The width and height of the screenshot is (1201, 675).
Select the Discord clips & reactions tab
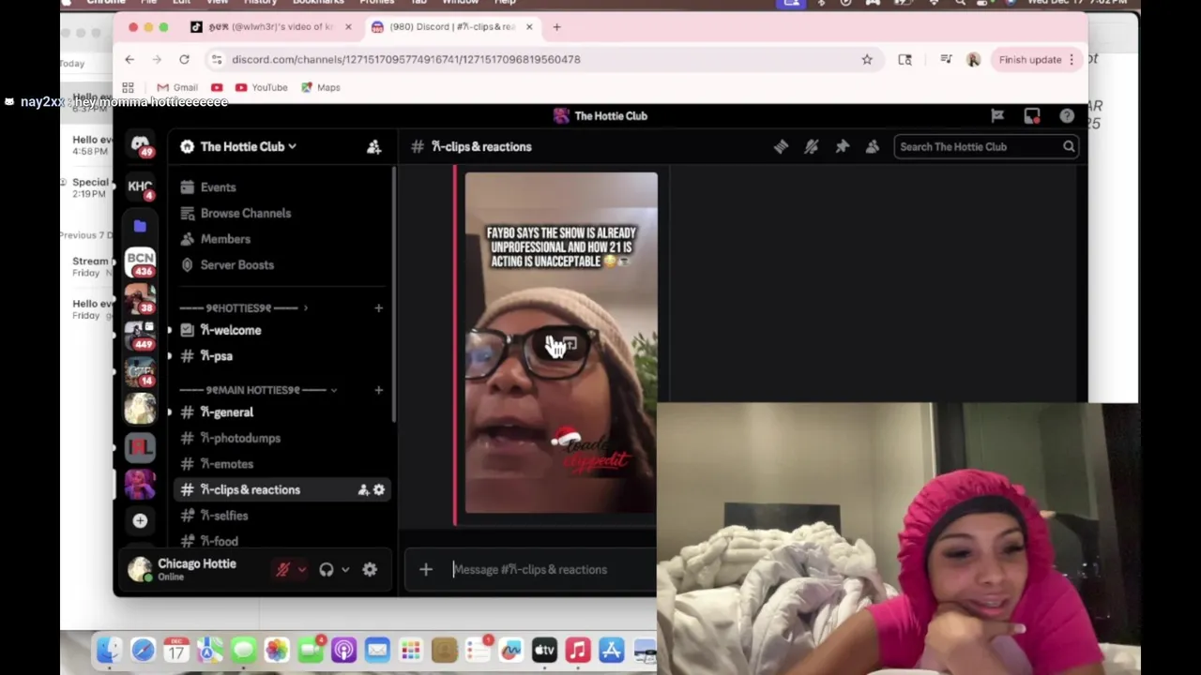tap(452, 27)
